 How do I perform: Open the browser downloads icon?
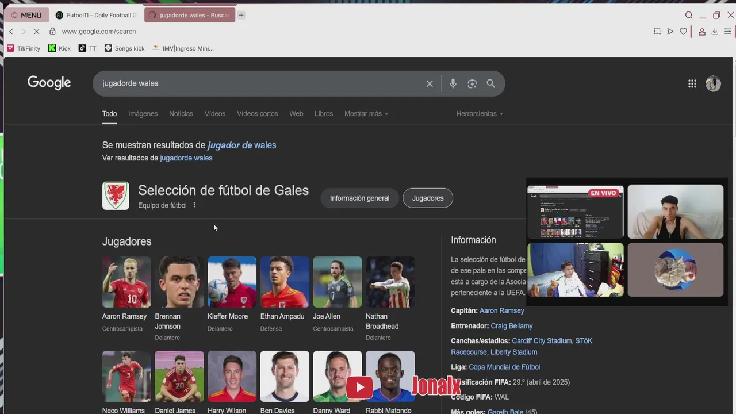pos(715,32)
